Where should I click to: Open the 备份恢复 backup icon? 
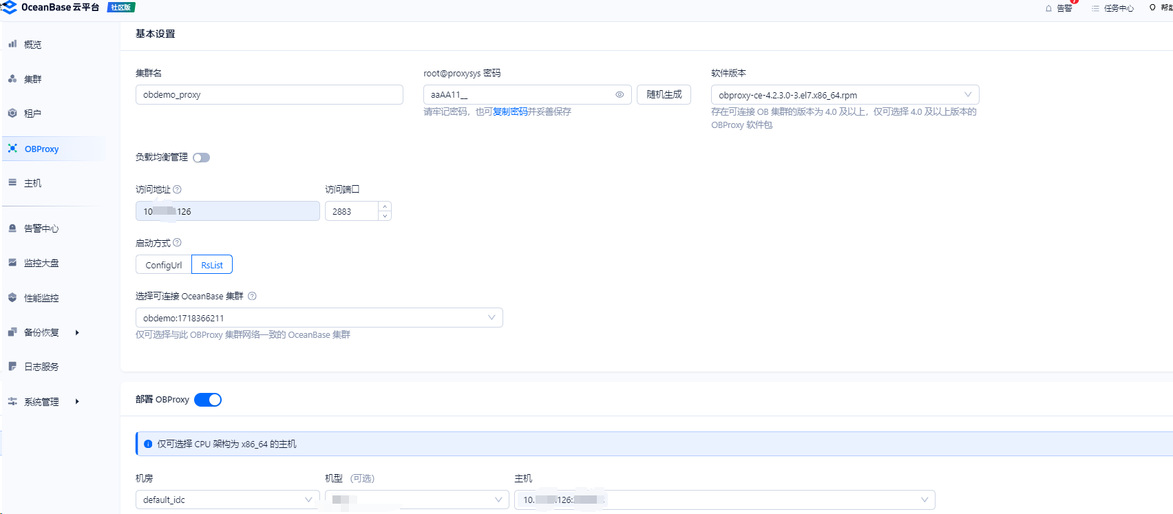(12, 332)
